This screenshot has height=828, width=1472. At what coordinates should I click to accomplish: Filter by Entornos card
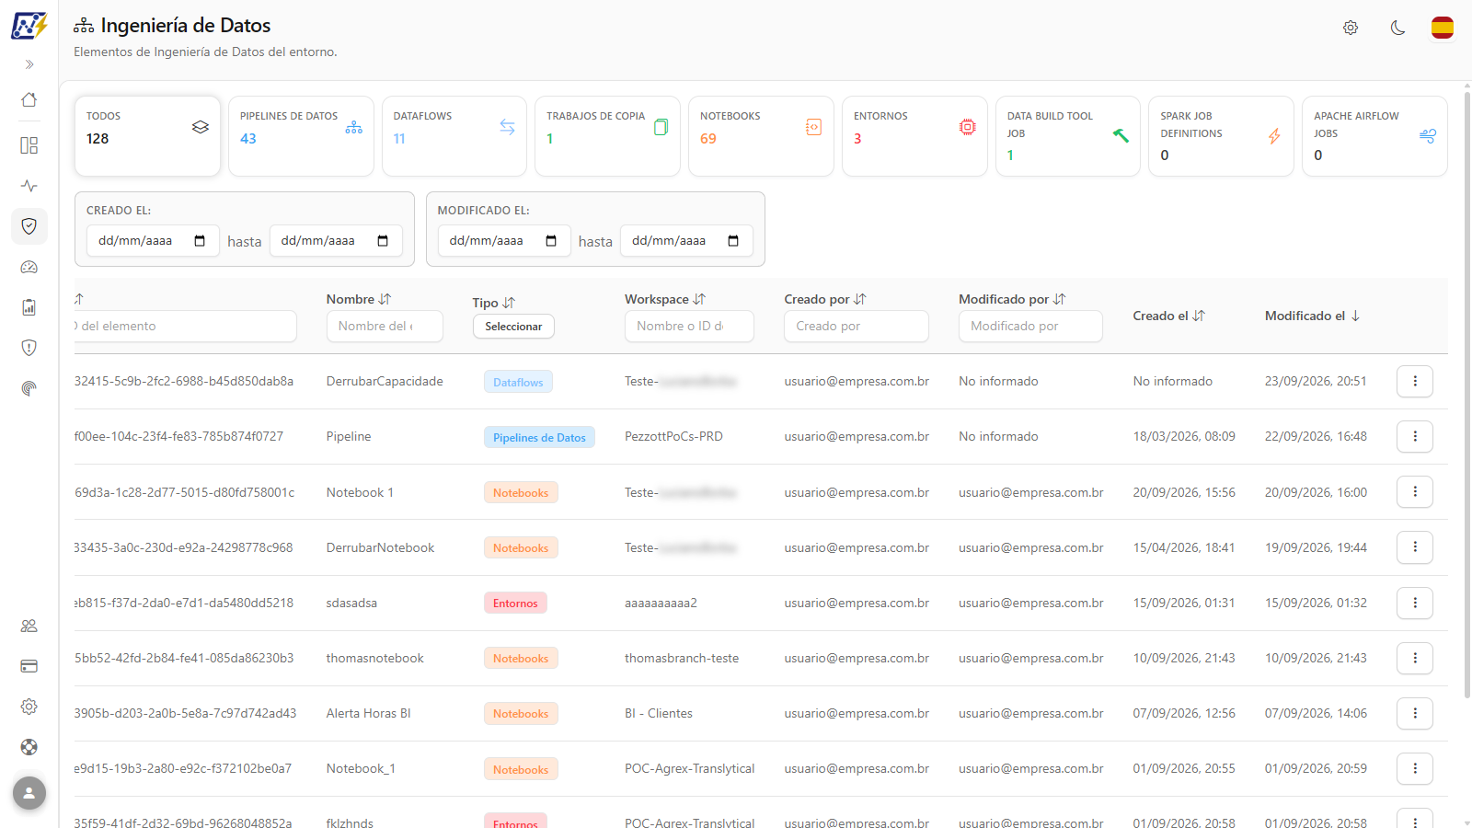pyautogui.click(x=914, y=136)
